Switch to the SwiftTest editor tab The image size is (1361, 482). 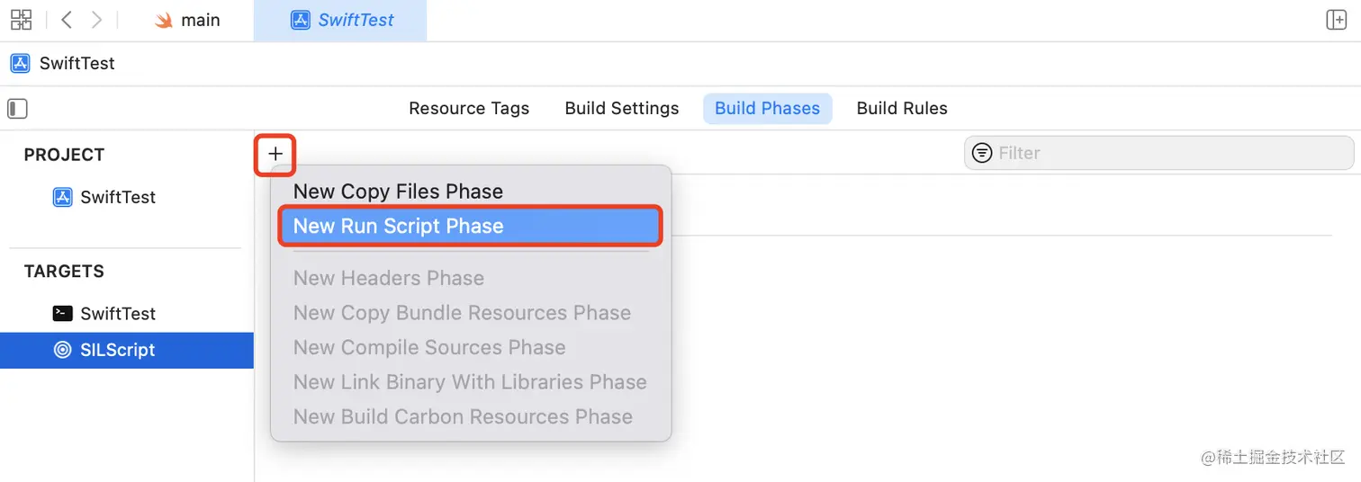click(340, 20)
